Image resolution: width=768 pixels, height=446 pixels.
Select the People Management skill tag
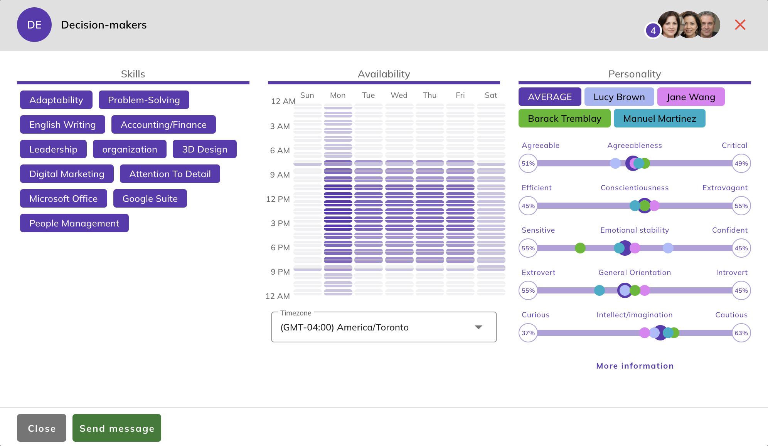pos(74,223)
